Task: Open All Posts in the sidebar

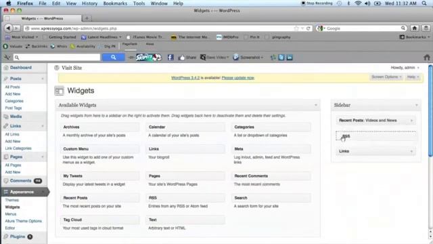Action: (12, 87)
